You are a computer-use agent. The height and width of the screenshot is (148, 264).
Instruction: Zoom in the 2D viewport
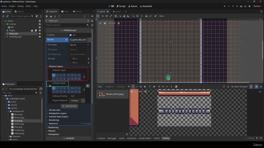(x=118, y=23)
